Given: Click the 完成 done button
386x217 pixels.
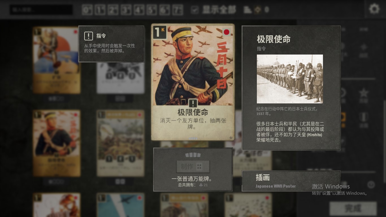Looking at the screenshot, I should pos(353,209).
